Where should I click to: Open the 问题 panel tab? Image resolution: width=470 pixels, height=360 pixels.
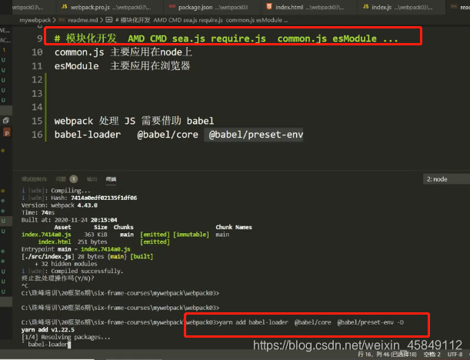61,179
